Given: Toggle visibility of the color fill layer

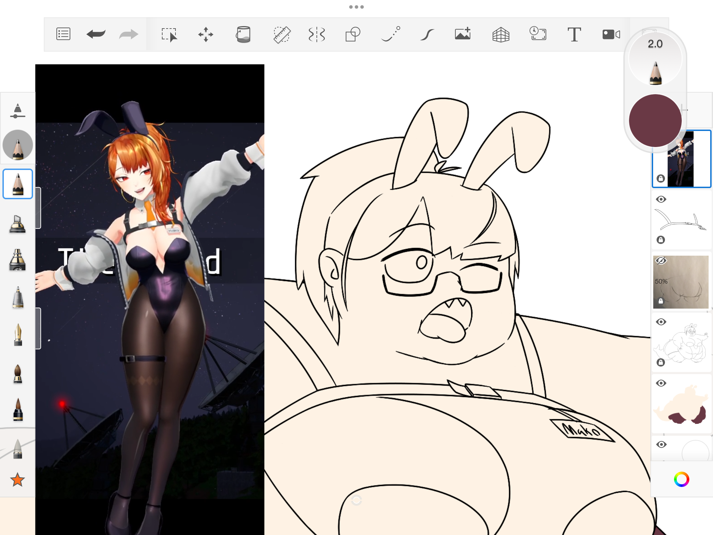Looking at the screenshot, I should [x=661, y=383].
